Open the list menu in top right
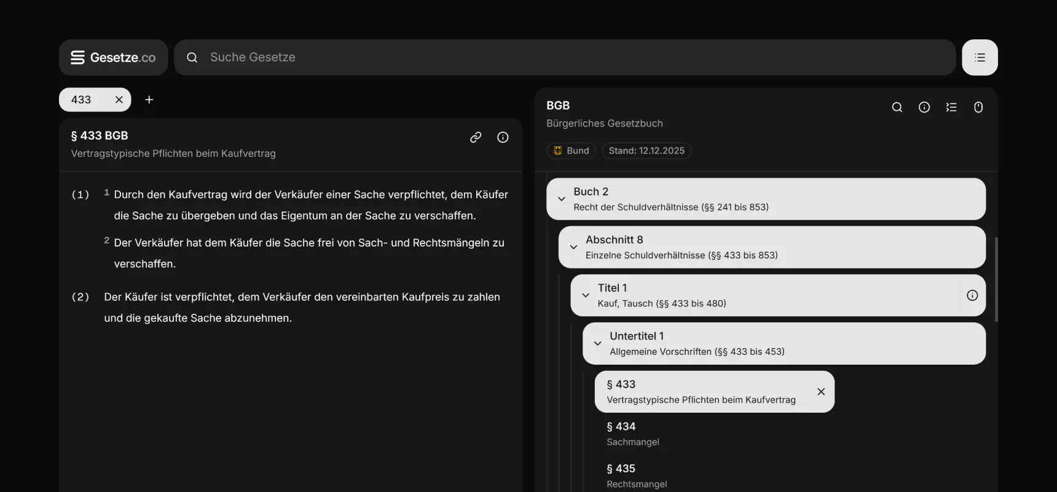The height and width of the screenshot is (492, 1057). coord(980,57)
